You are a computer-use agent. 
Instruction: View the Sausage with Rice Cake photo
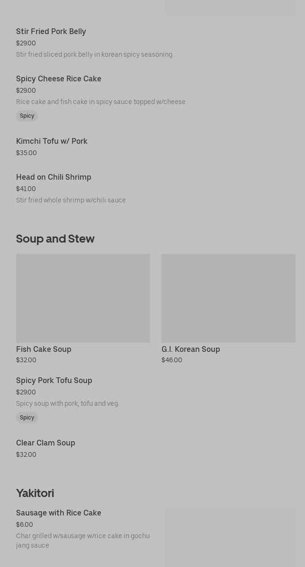(230, 537)
